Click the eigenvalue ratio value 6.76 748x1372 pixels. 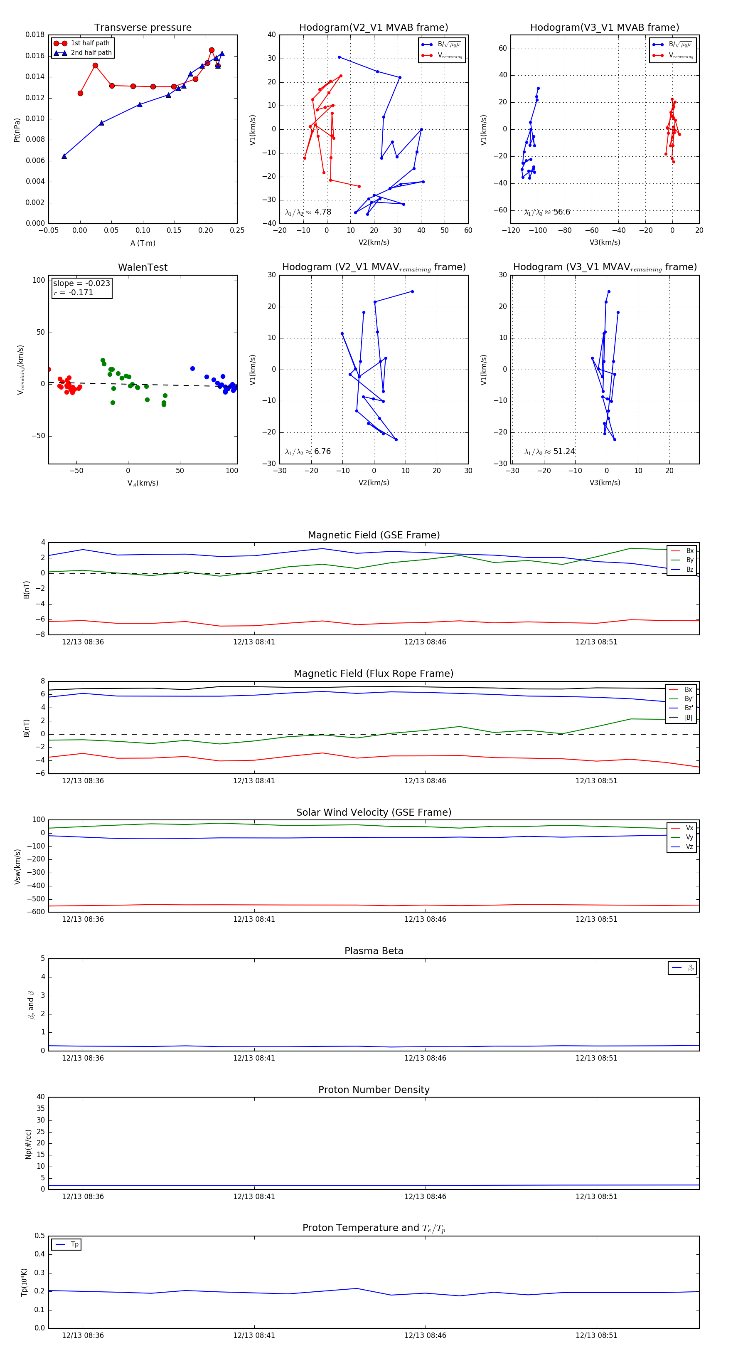tap(322, 452)
